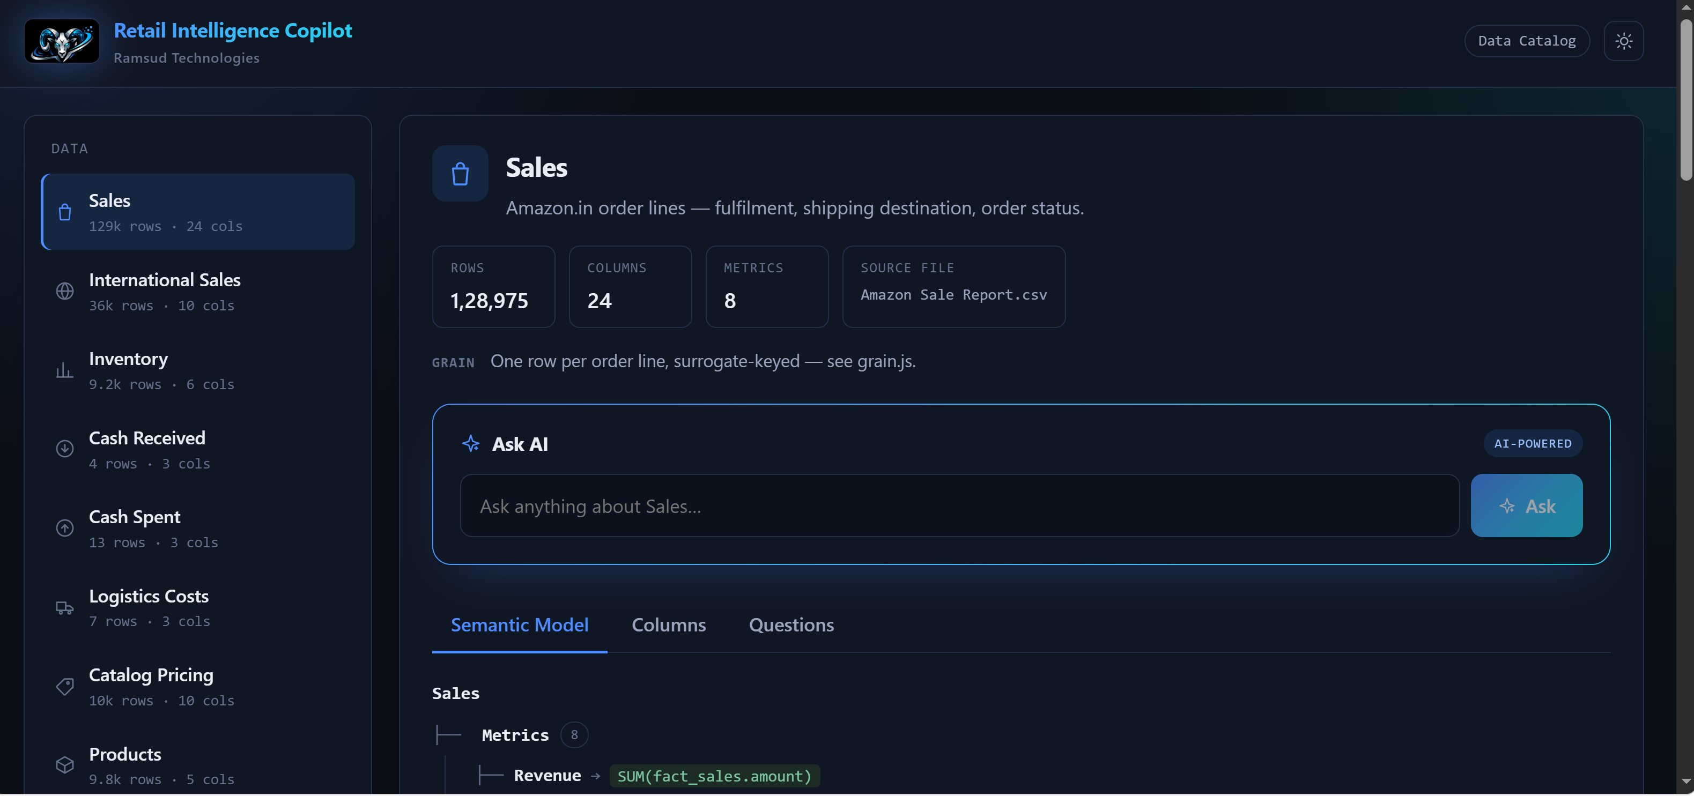Click the Rows stat card 1,28,975
This screenshot has height=796, width=1694.
(493, 287)
